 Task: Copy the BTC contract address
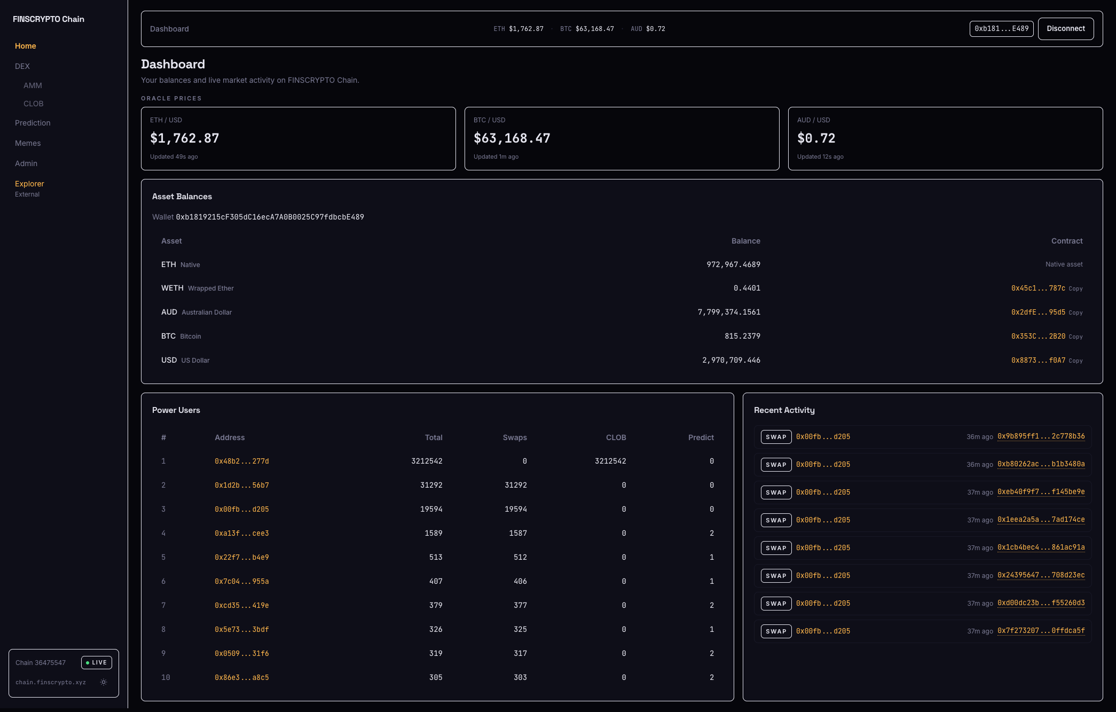pyautogui.click(x=1075, y=337)
